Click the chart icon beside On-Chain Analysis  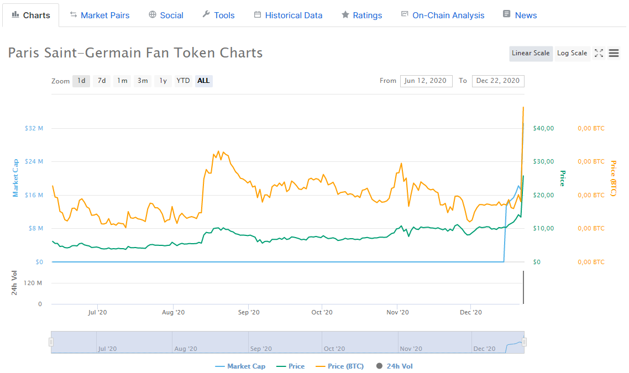pyautogui.click(x=405, y=14)
